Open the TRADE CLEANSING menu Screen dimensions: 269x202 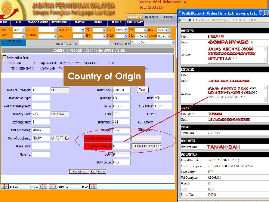pos(38,23)
